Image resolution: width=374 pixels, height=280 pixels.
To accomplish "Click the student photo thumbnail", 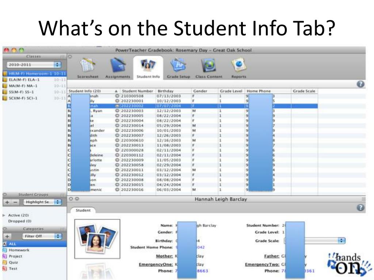I will pos(97,239).
